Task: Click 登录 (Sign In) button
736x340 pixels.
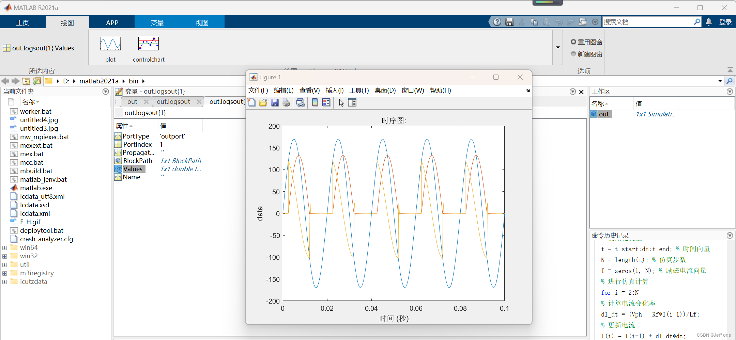Action: (725, 22)
